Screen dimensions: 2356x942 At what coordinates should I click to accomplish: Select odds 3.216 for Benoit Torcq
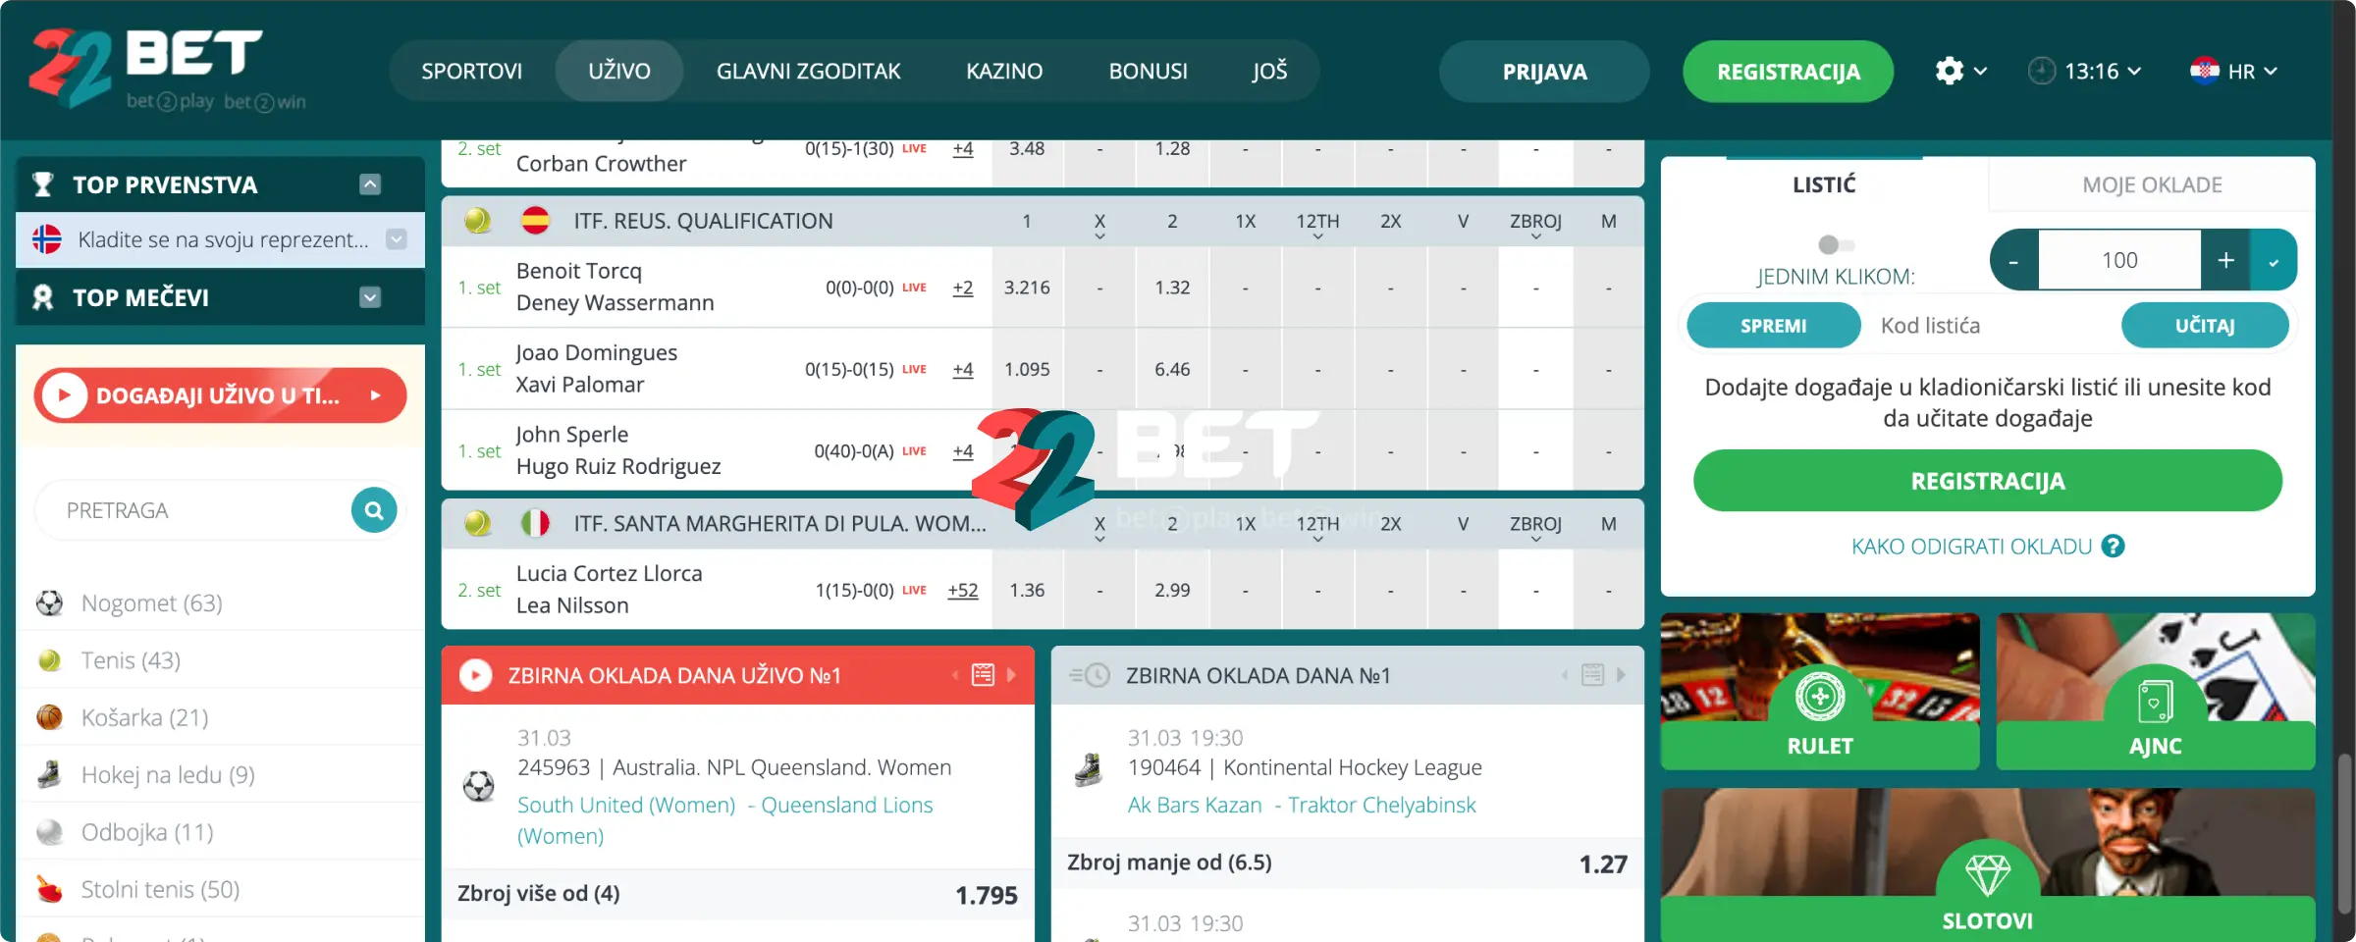coord(1027,288)
